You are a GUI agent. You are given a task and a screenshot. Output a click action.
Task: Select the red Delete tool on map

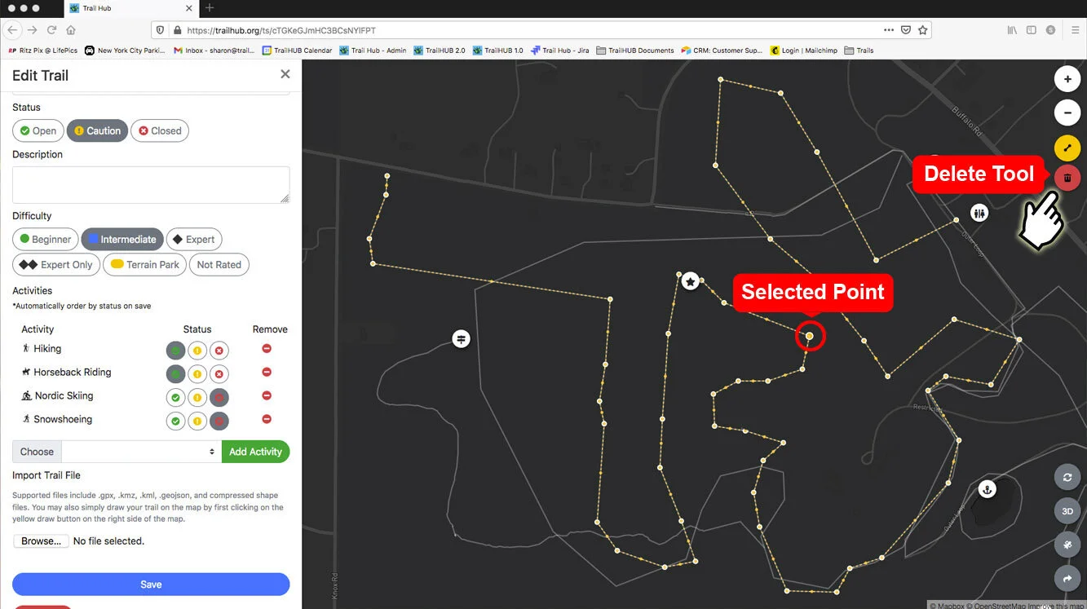pos(1067,178)
